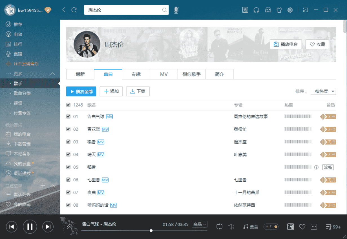Viewport: 347px width, 239px height.
Task: Click the magnifier icon in the search box
Action: click(x=164, y=10)
